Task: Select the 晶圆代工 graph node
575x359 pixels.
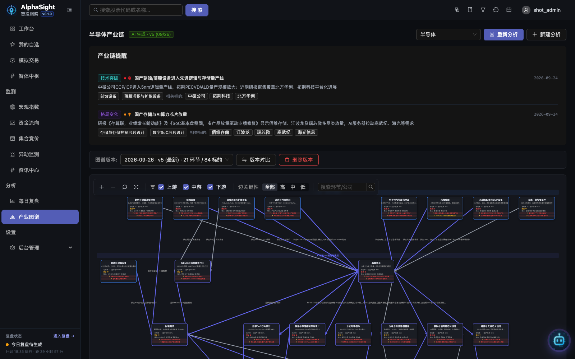Action: click(x=376, y=271)
